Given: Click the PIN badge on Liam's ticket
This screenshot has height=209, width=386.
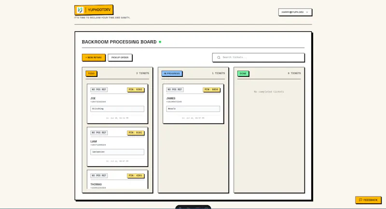Looking at the screenshot, I should [136, 133].
